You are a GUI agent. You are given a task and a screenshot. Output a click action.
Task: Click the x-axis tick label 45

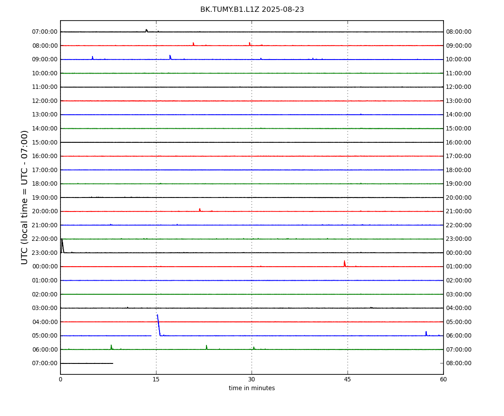(x=348, y=379)
